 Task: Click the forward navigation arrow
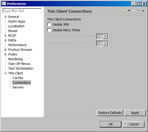[x=134, y=11]
